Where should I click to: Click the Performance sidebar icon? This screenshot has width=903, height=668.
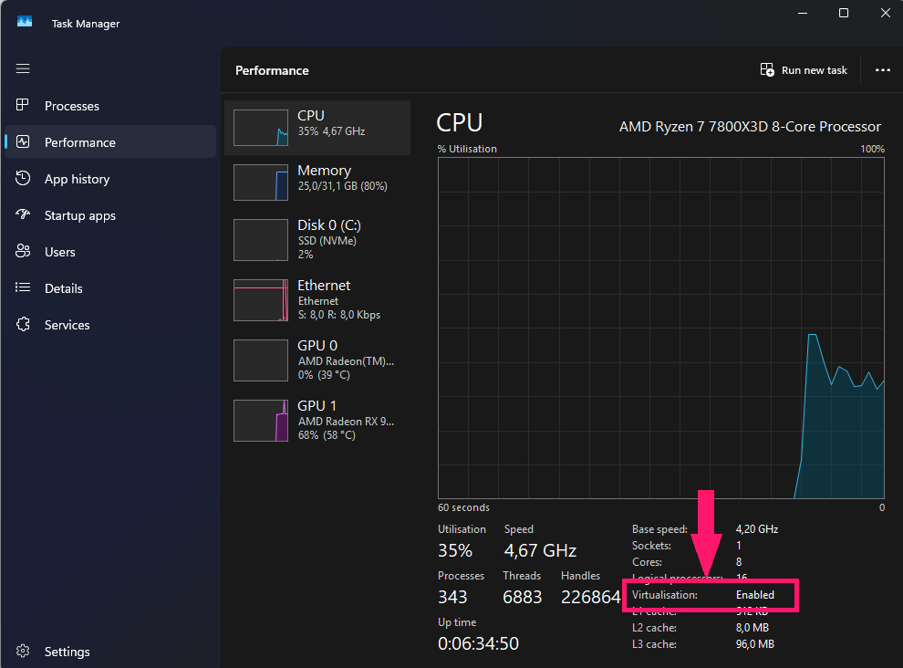click(x=23, y=141)
